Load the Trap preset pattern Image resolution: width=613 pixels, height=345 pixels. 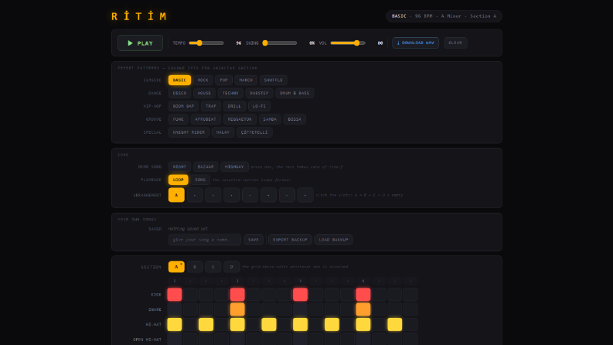211,106
